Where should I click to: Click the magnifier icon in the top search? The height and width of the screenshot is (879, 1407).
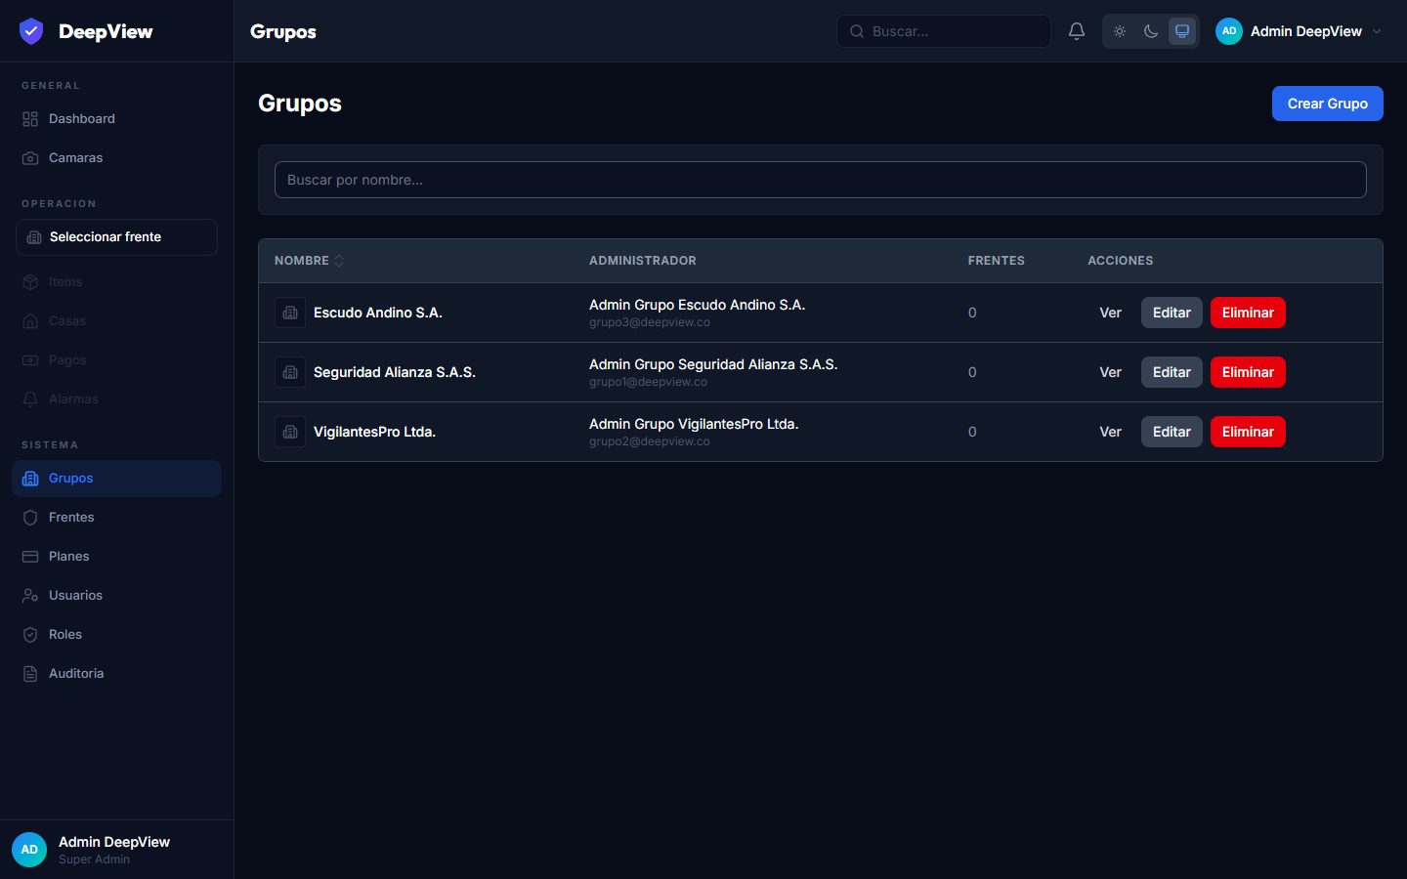[857, 31]
